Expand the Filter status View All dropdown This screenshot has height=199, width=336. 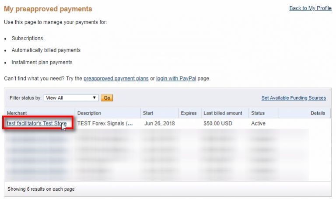(71, 98)
